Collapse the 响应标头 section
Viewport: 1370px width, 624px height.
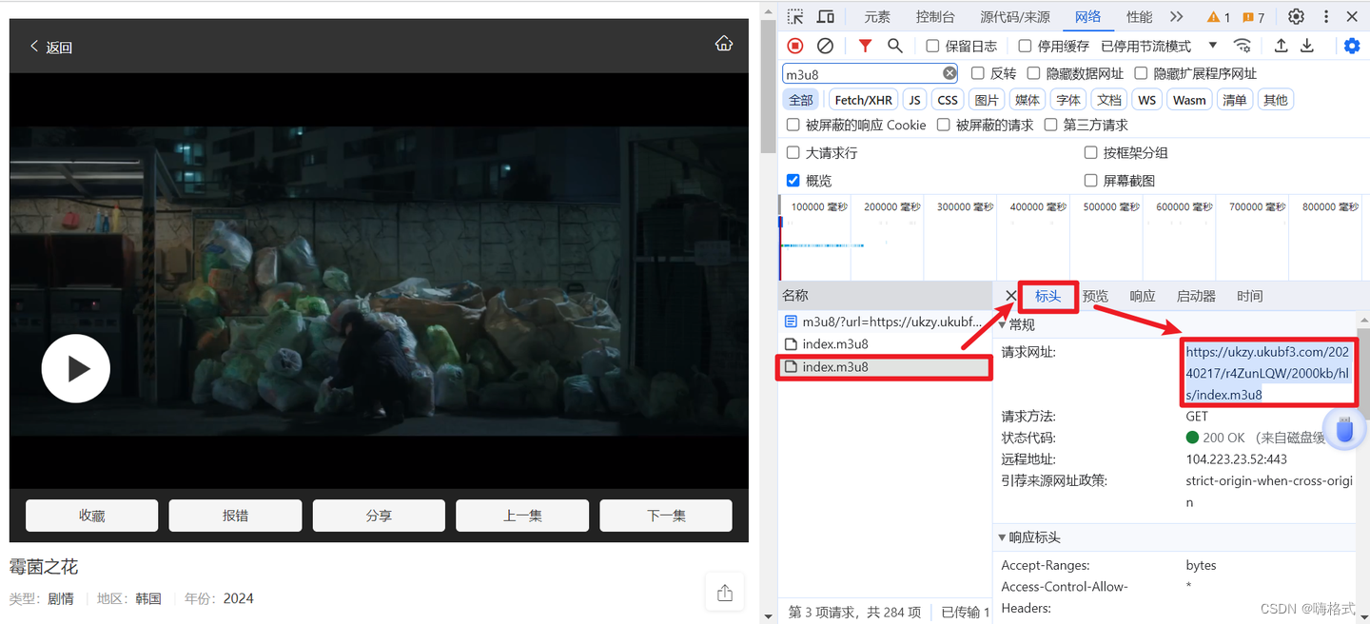[1002, 537]
